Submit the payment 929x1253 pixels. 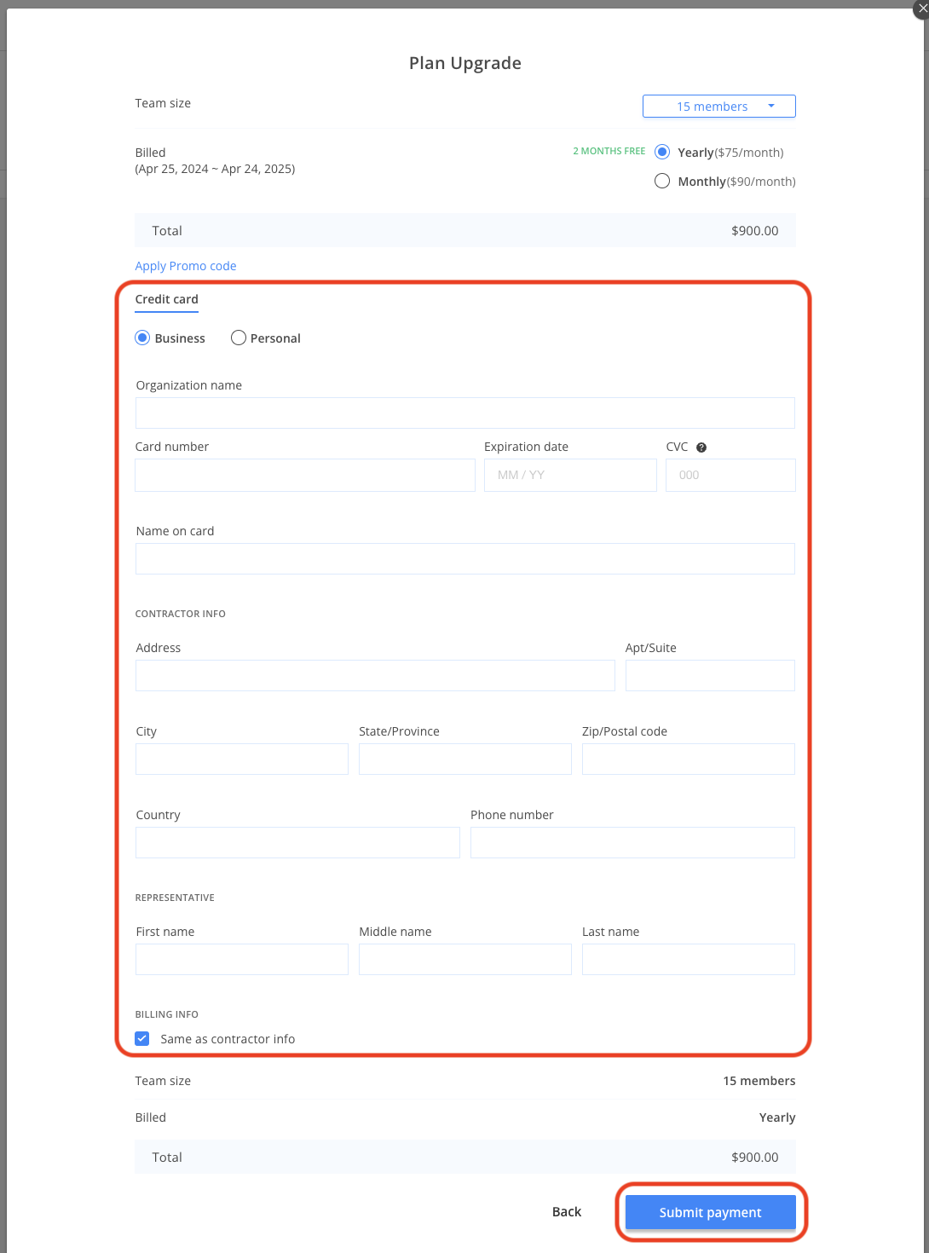(710, 1212)
